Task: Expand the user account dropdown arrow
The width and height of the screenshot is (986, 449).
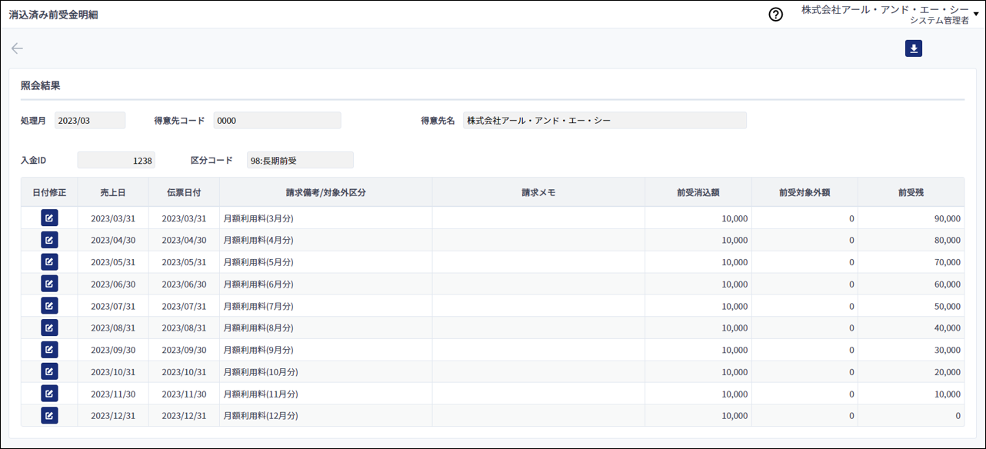Action: click(x=976, y=14)
